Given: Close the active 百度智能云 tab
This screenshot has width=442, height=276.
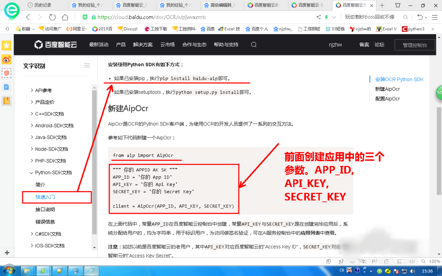Looking at the screenshot, I should (x=372, y=5).
